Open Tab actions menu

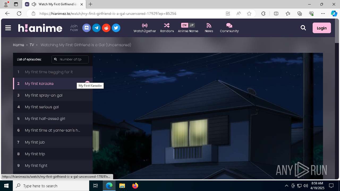[16, 4]
